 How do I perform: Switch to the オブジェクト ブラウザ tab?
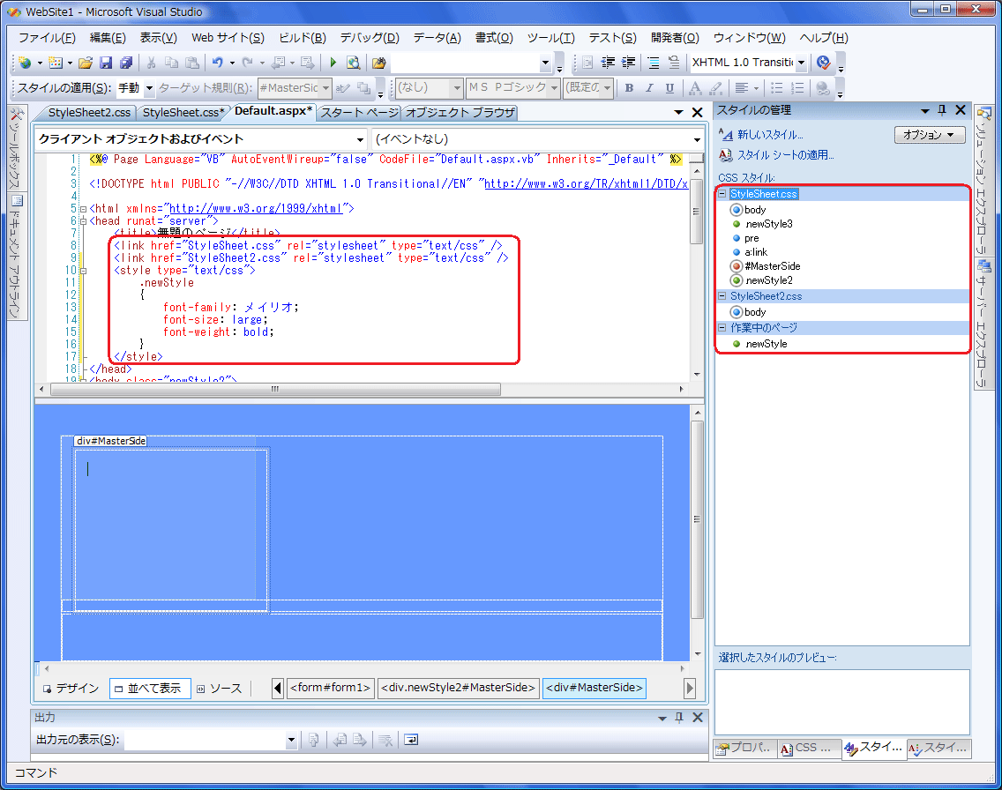[x=460, y=112]
